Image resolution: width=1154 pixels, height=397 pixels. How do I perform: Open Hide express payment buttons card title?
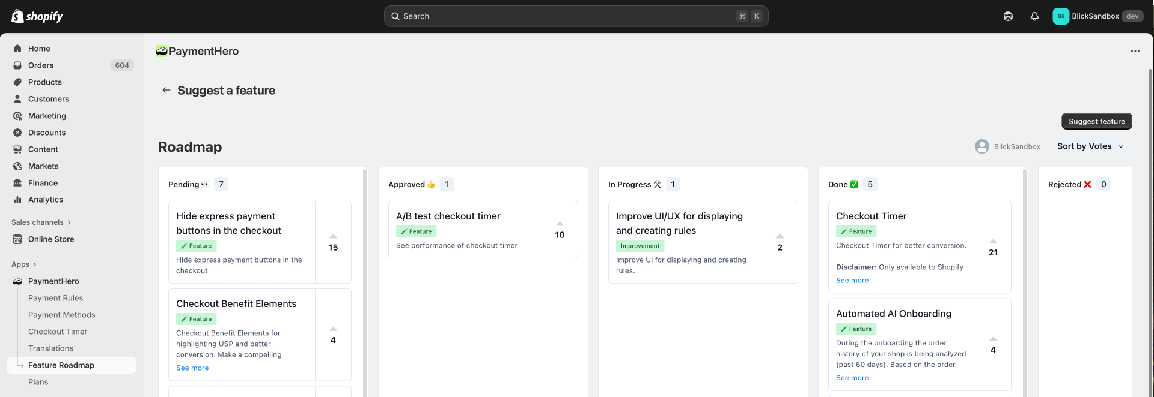[x=229, y=224]
